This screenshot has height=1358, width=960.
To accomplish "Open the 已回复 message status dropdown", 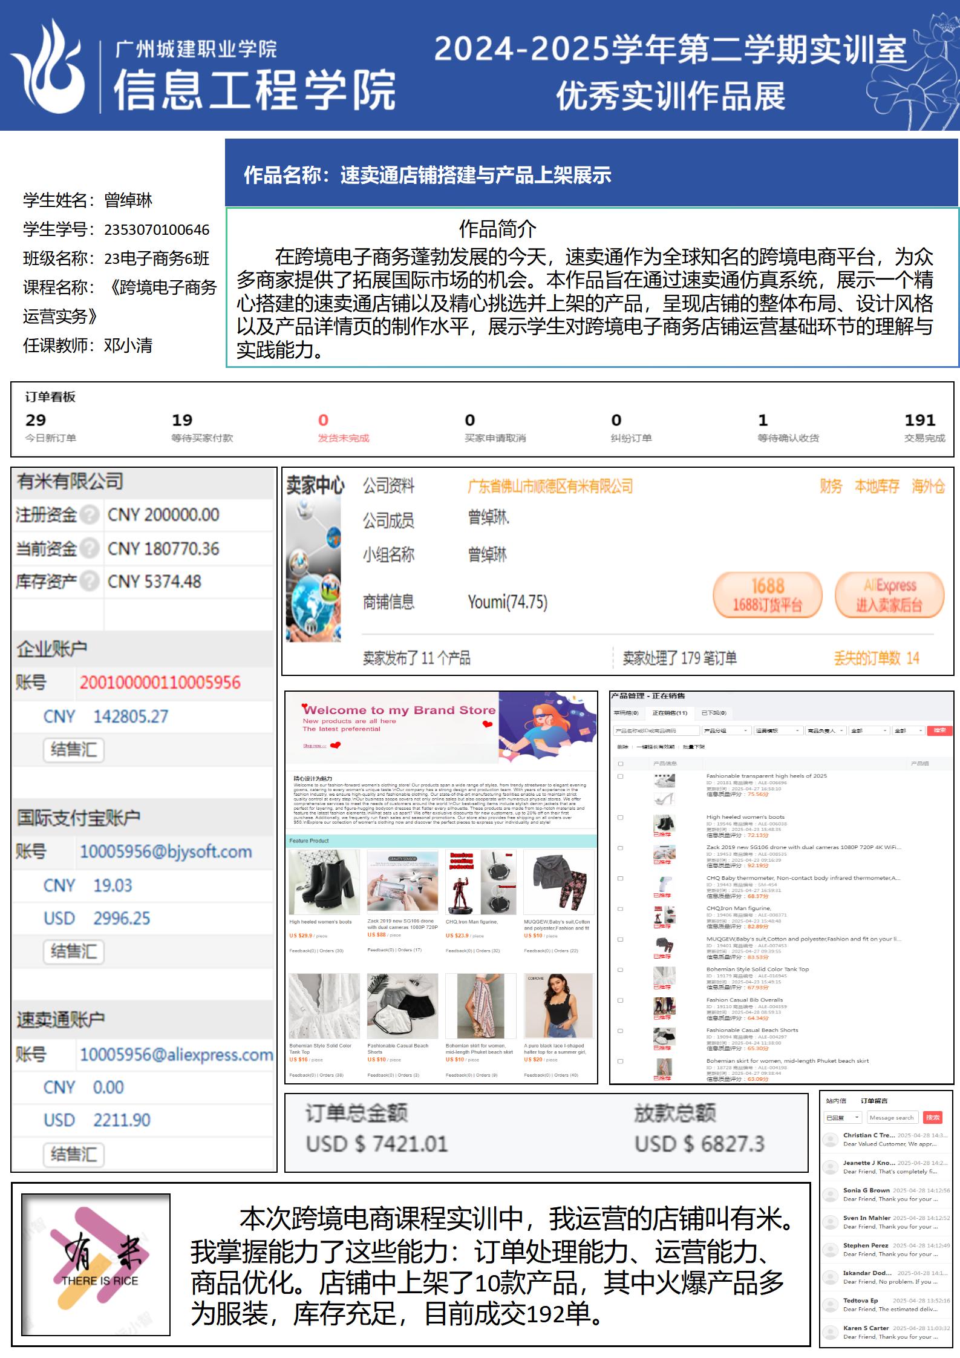I will pyautogui.click(x=843, y=1118).
